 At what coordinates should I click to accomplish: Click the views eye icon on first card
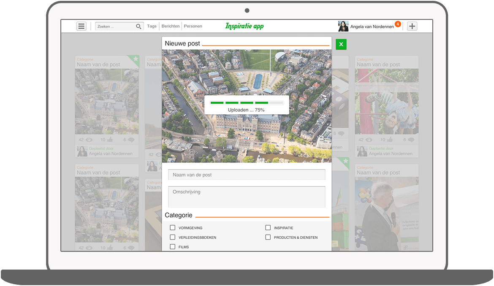coord(89,140)
